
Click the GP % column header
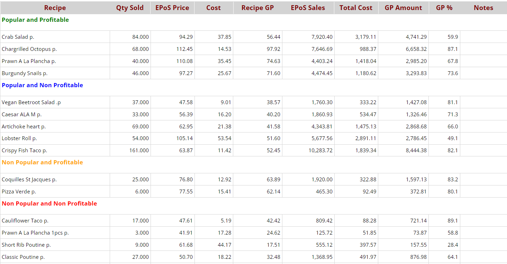point(444,8)
